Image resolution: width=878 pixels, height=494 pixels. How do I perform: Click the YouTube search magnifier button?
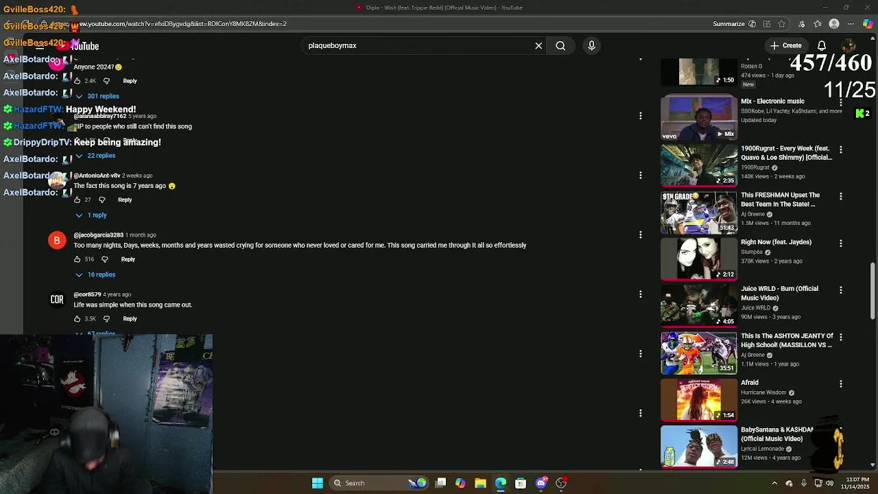(x=560, y=46)
